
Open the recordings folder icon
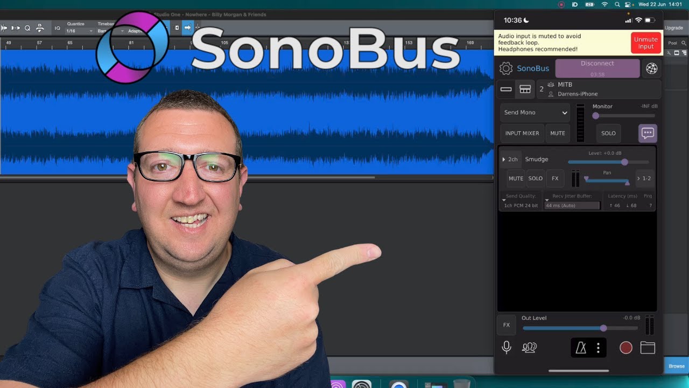pyautogui.click(x=648, y=348)
